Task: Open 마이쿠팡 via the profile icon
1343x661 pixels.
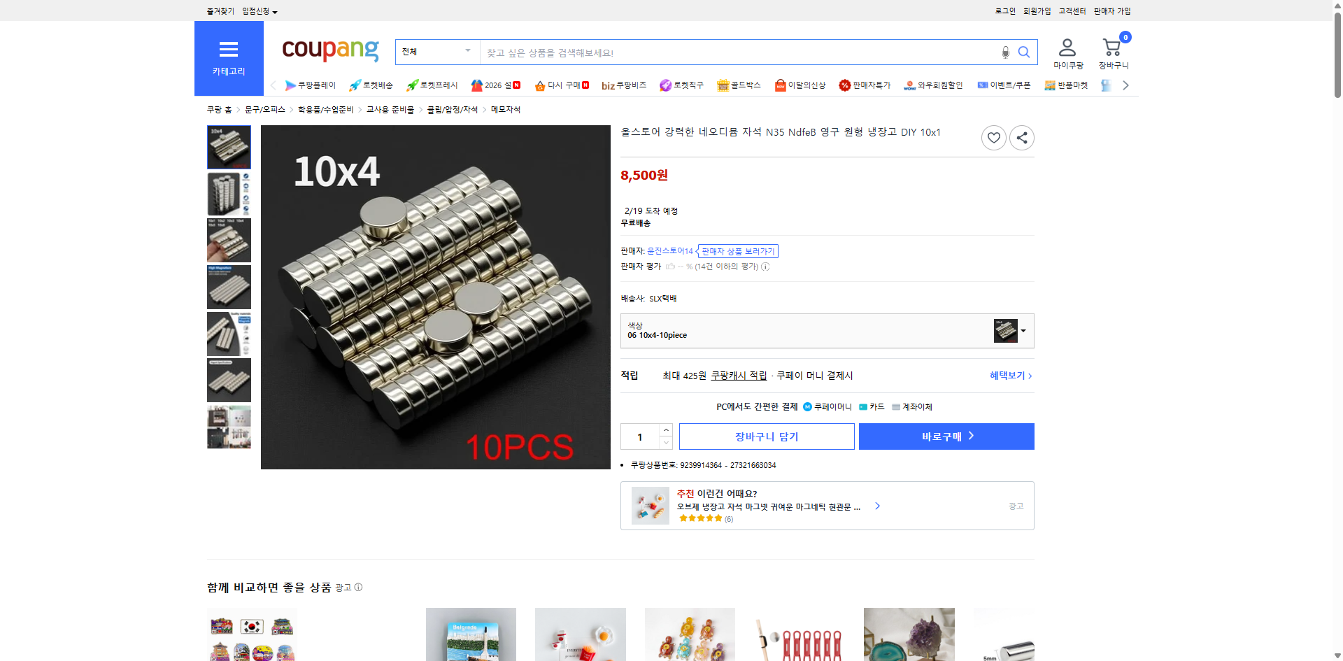Action: pos(1067,46)
